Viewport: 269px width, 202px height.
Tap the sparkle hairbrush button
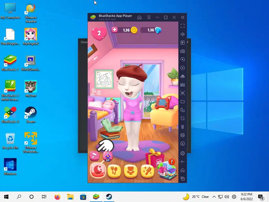(x=147, y=171)
